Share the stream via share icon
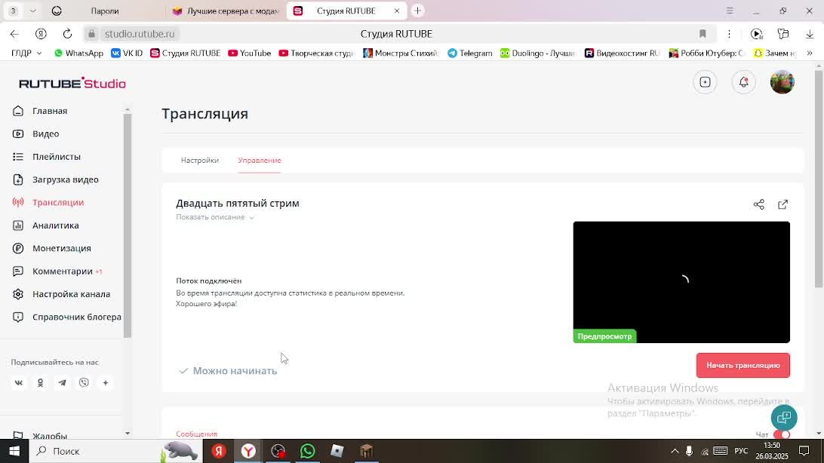The height and width of the screenshot is (463, 824). pos(759,204)
